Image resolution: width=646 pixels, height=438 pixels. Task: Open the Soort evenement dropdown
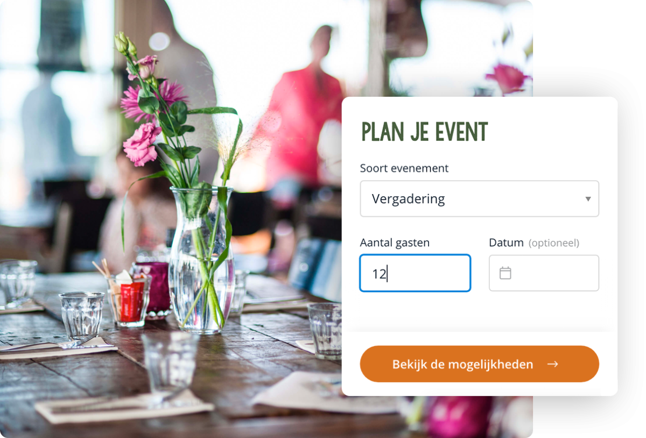point(479,199)
